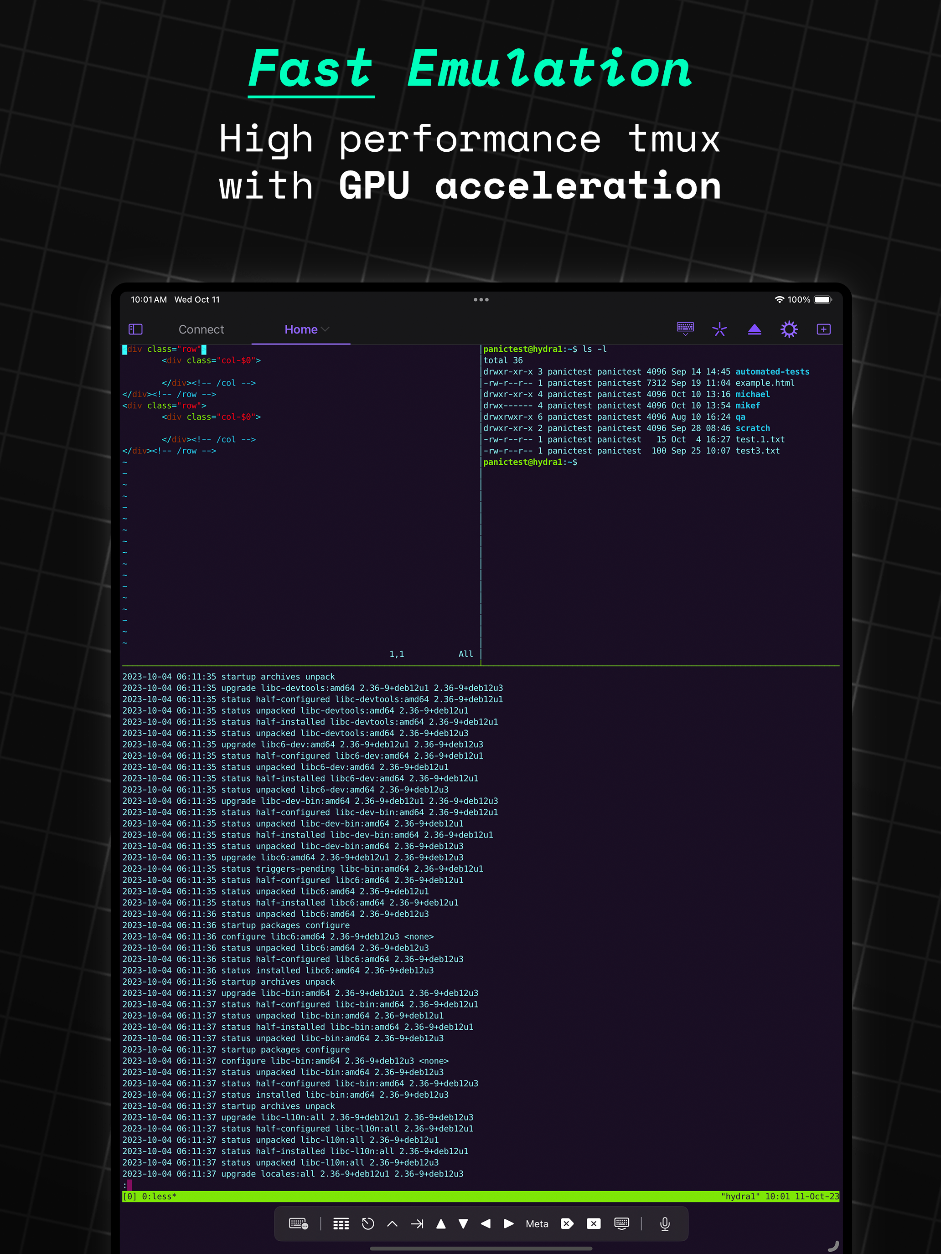This screenshot has height=1254, width=941.
Task: Toggle the sidebar panel icon
Action: coord(135,329)
